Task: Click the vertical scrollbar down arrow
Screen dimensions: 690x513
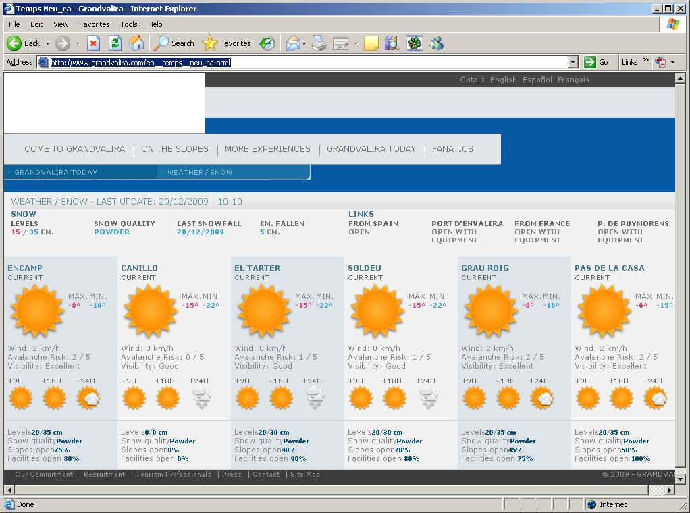Action: pos(680,479)
